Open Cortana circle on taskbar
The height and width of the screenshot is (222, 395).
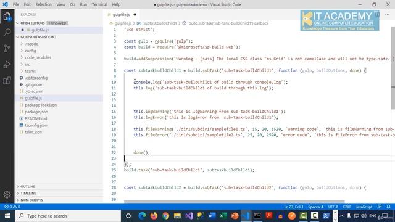tap(128, 216)
